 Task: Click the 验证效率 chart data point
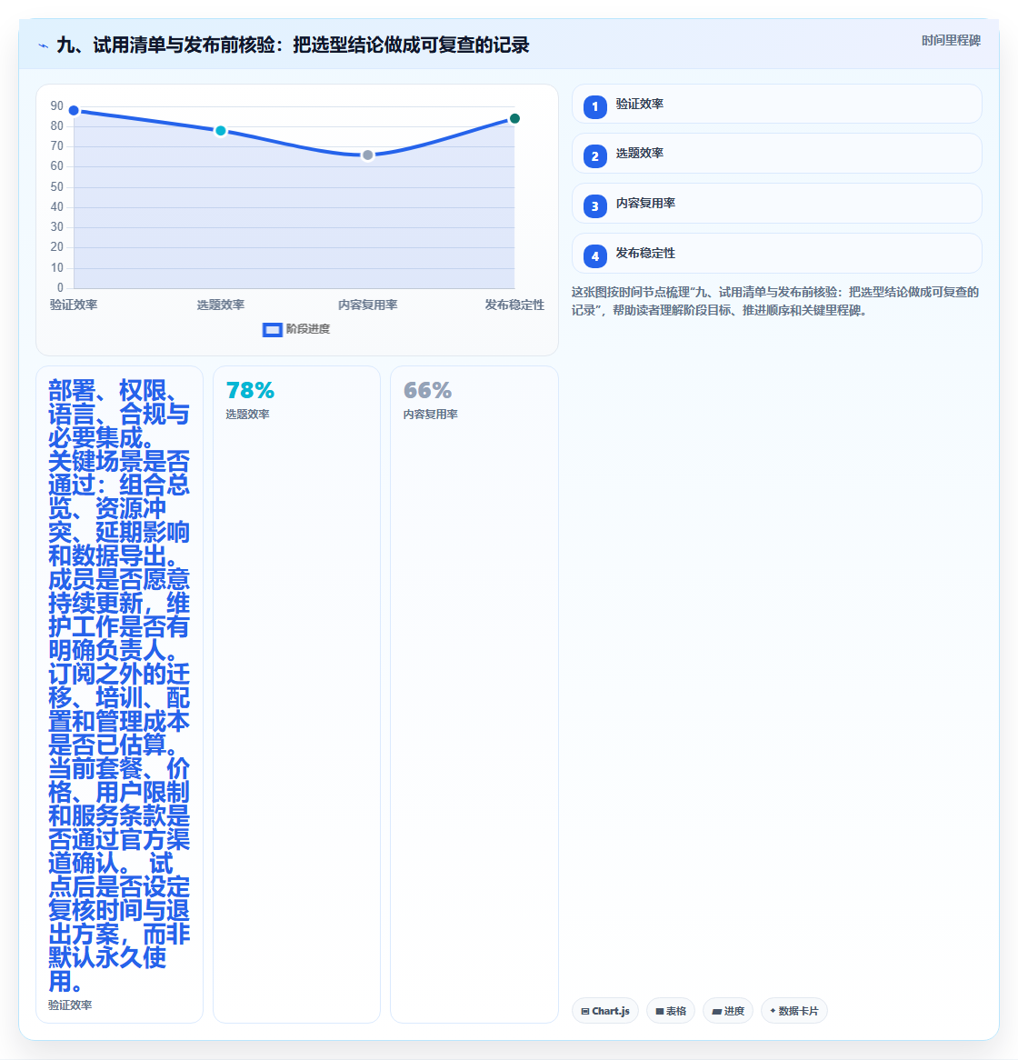tap(74, 110)
